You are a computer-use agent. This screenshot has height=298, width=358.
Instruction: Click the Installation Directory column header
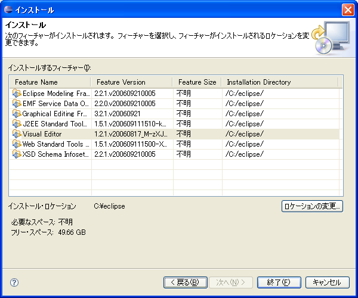279,82
